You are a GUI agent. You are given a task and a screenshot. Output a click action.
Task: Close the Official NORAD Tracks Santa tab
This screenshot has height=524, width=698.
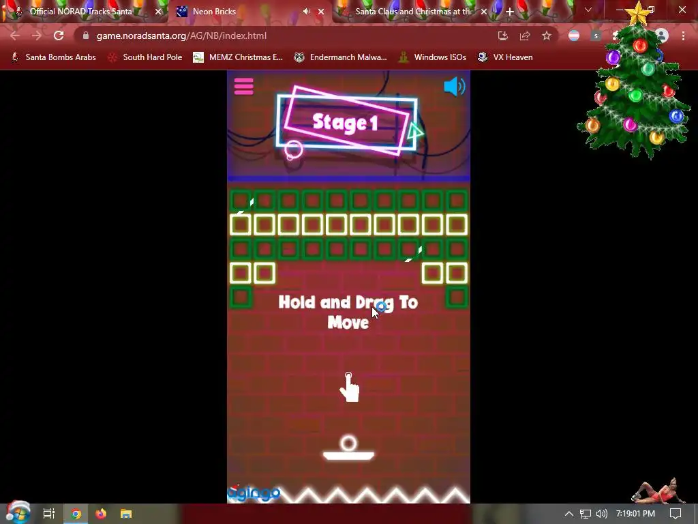pyautogui.click(x=158, y=12)
